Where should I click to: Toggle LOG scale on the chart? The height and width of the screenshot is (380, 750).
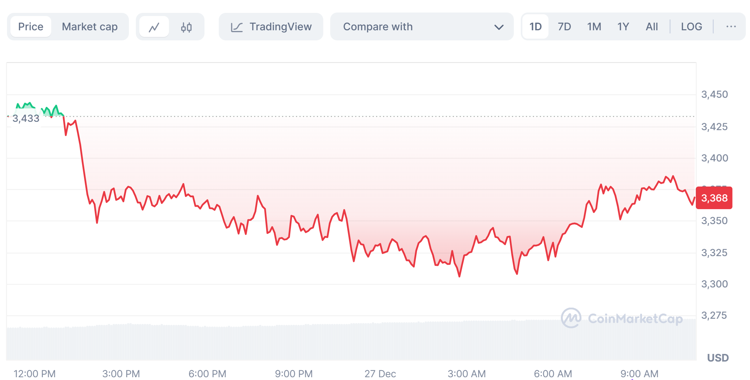691,27
